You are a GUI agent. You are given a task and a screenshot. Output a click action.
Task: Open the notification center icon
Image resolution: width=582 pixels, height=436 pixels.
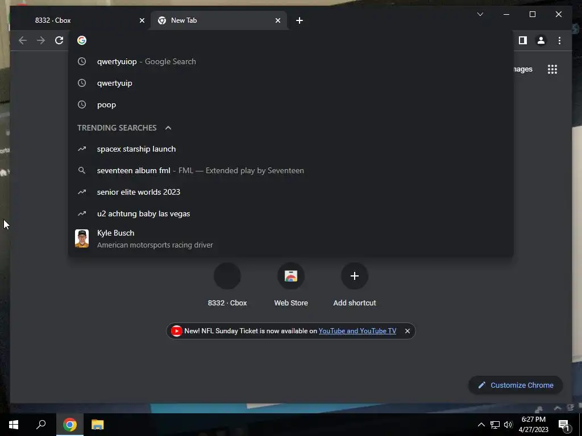(564, 425)
